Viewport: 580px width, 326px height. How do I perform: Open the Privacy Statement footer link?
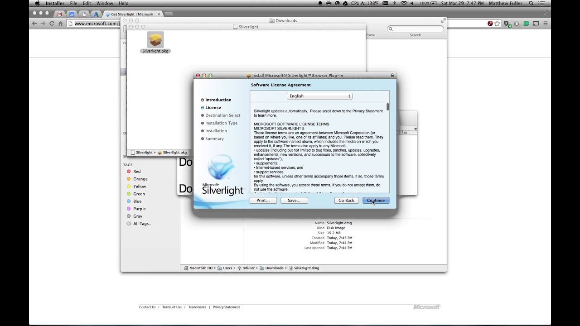point(227,307)
